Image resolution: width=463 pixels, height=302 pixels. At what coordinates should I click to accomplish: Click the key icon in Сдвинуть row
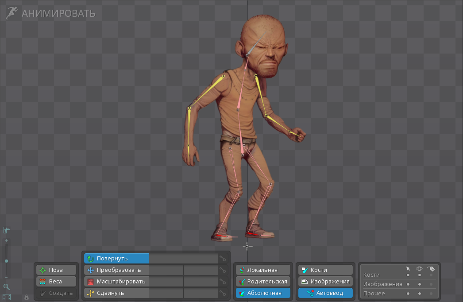point(223,293)
